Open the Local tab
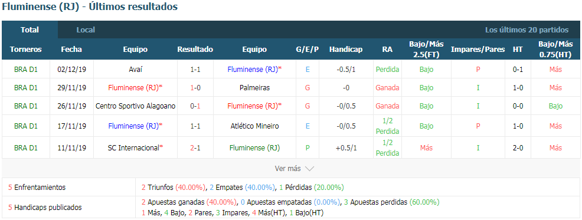Viewport: 582px width, 220px height. [86, 29]
